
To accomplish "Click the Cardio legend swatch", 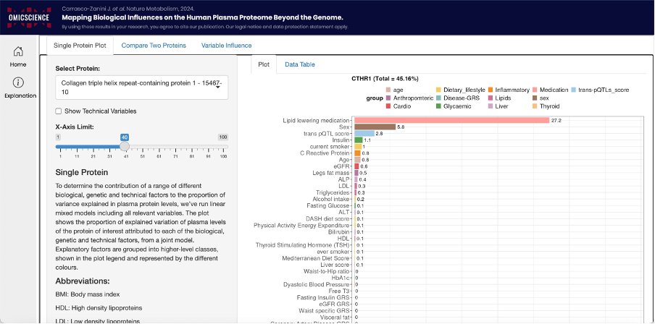I will pos(388,106).
